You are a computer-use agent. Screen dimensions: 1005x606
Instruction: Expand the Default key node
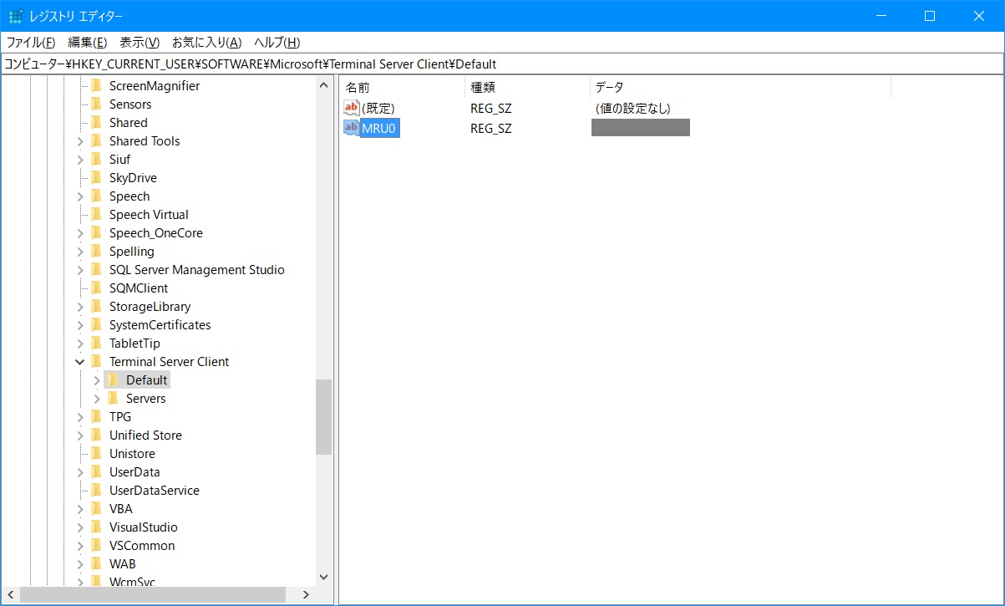(x=96, y=379)
